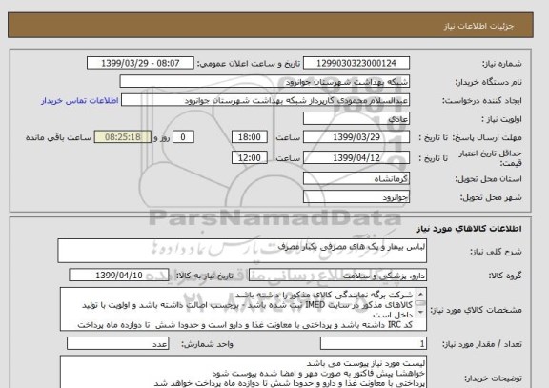
Task: Click the label حداقل تاریخ اعتبار قیمت
Action: click(x=490, y=158)
